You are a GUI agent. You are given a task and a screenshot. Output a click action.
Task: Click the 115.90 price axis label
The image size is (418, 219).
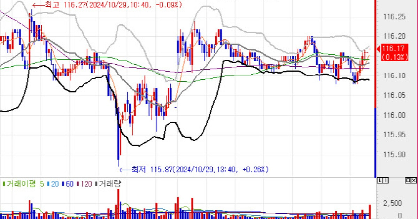pyautogui.click(x=395, y=154)
